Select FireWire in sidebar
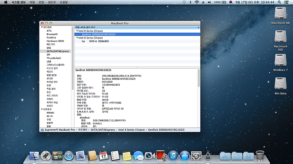Image resolution: width=293 pixels, height=164 pixels. pos(51,37)
